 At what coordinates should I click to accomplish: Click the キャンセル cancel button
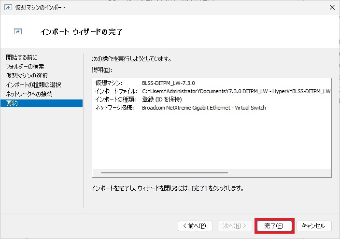pyautogui.click(x=314, y=226)
